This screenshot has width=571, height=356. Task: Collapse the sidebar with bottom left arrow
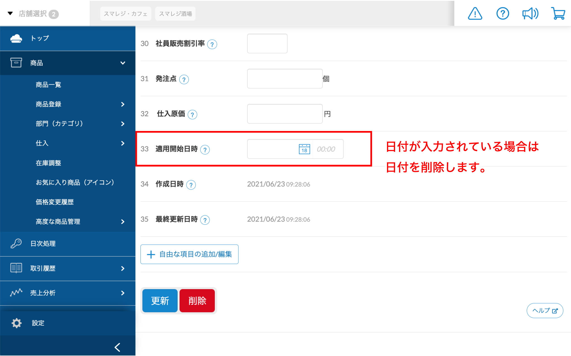(x=117, y=347)
